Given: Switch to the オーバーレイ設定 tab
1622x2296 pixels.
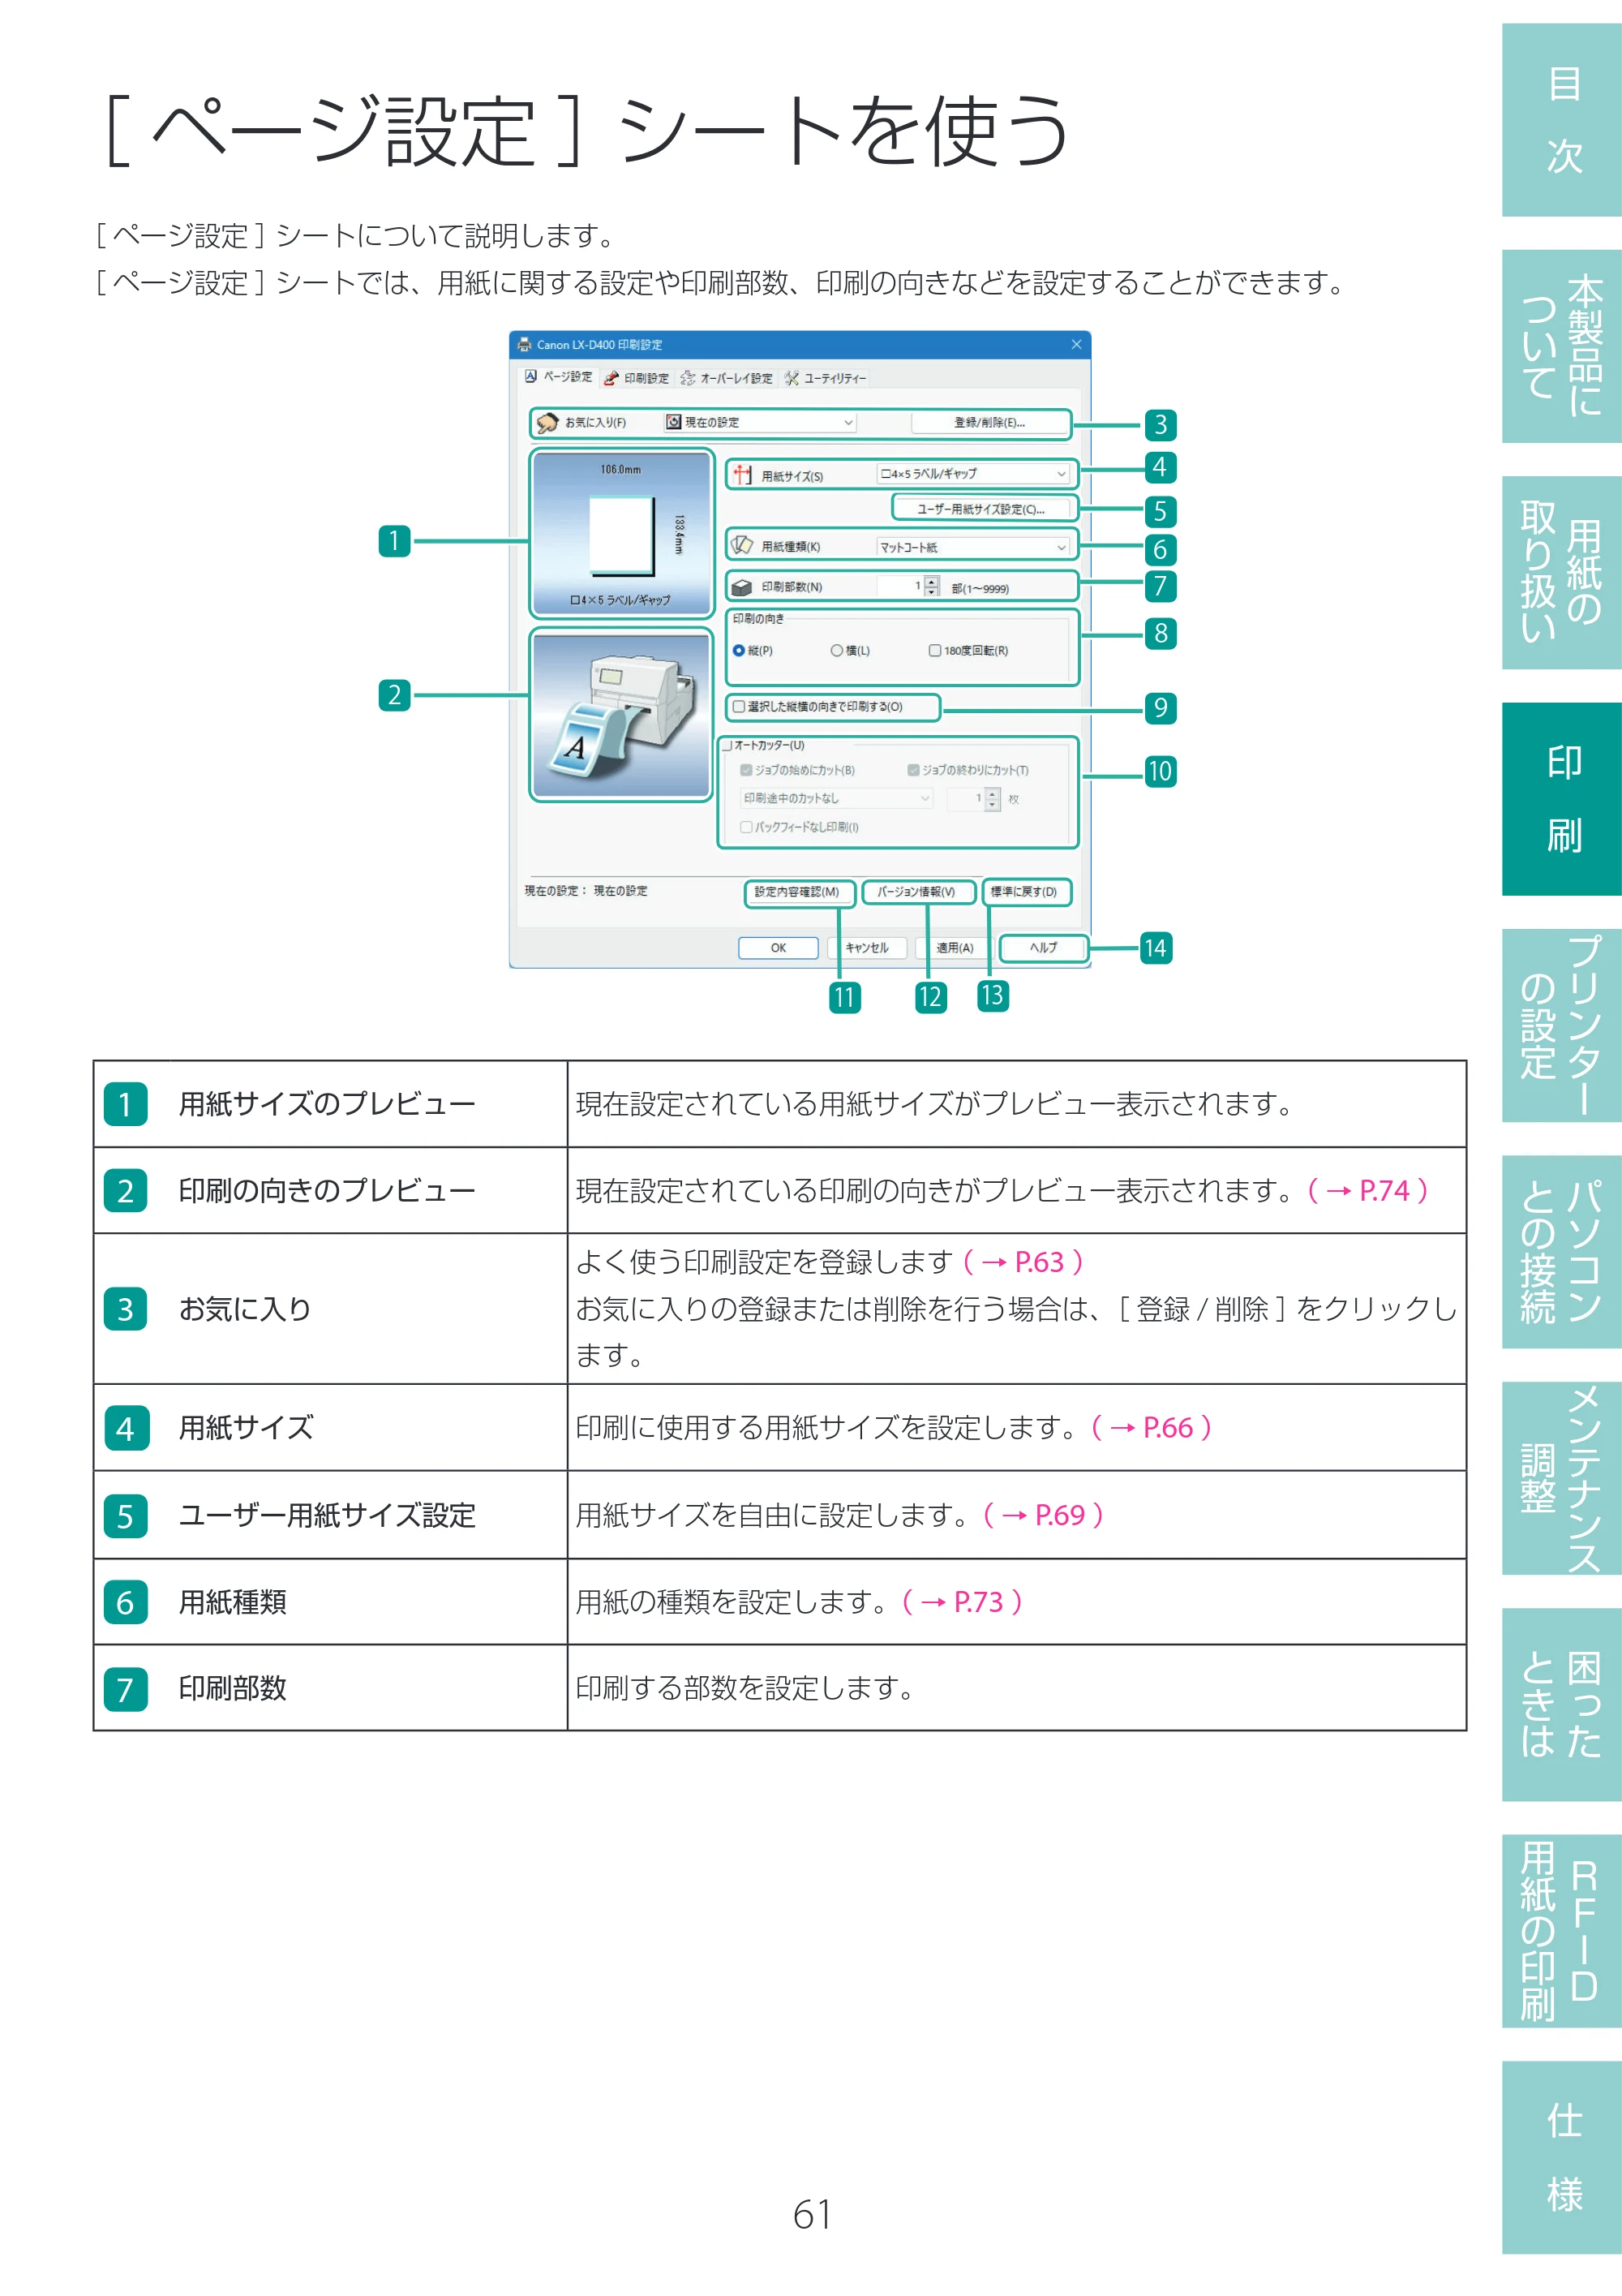Looking at the screenshot, I should pyautogui.click(x=727, y=378).
